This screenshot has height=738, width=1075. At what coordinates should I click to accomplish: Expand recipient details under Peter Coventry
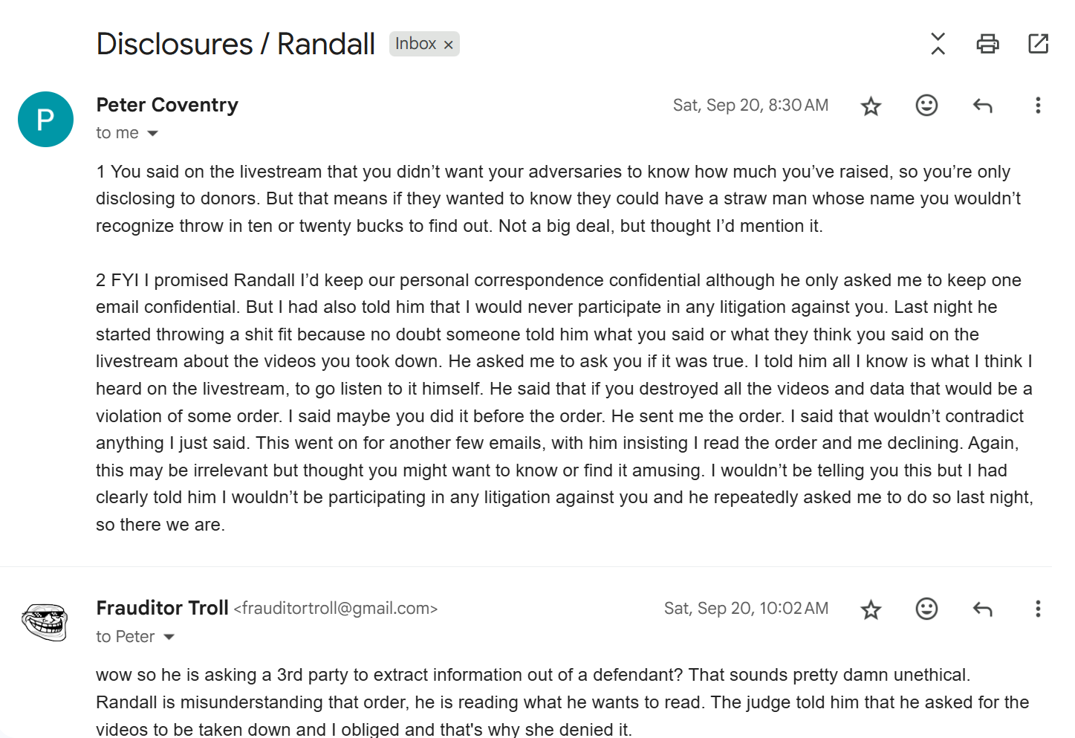click(x=153, y=134)
